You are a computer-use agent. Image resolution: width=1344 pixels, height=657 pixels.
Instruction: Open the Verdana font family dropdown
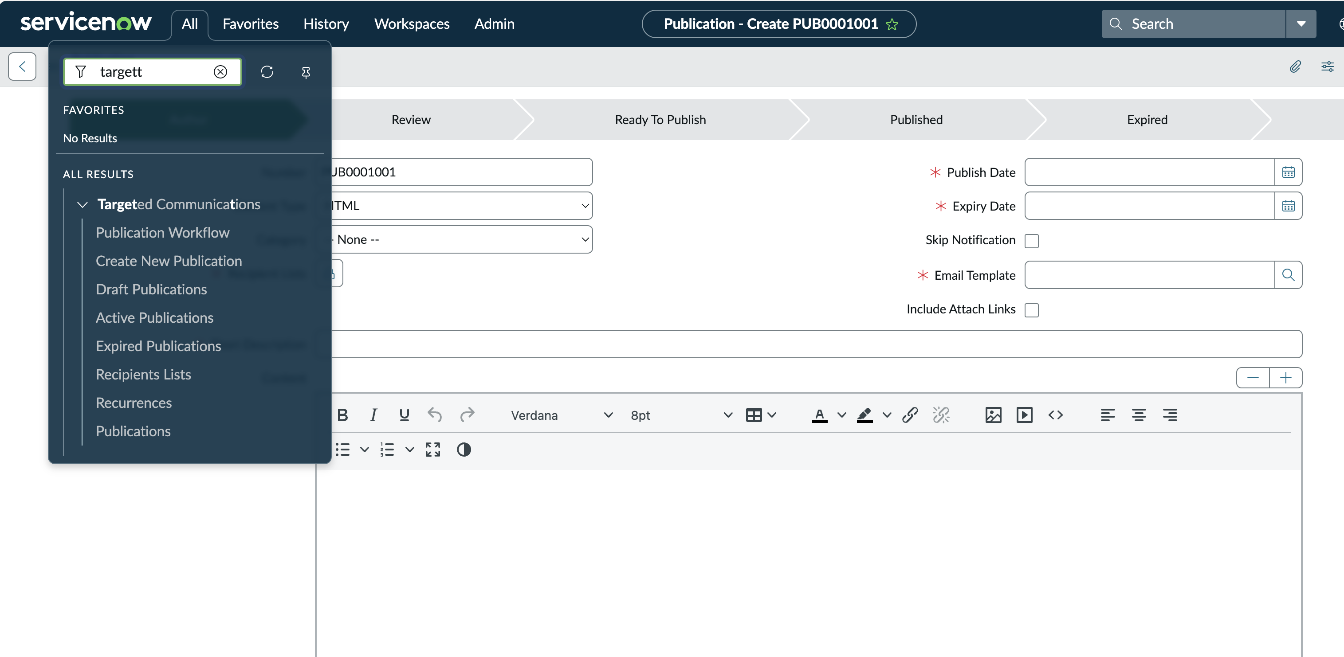(x=562, y=415)
